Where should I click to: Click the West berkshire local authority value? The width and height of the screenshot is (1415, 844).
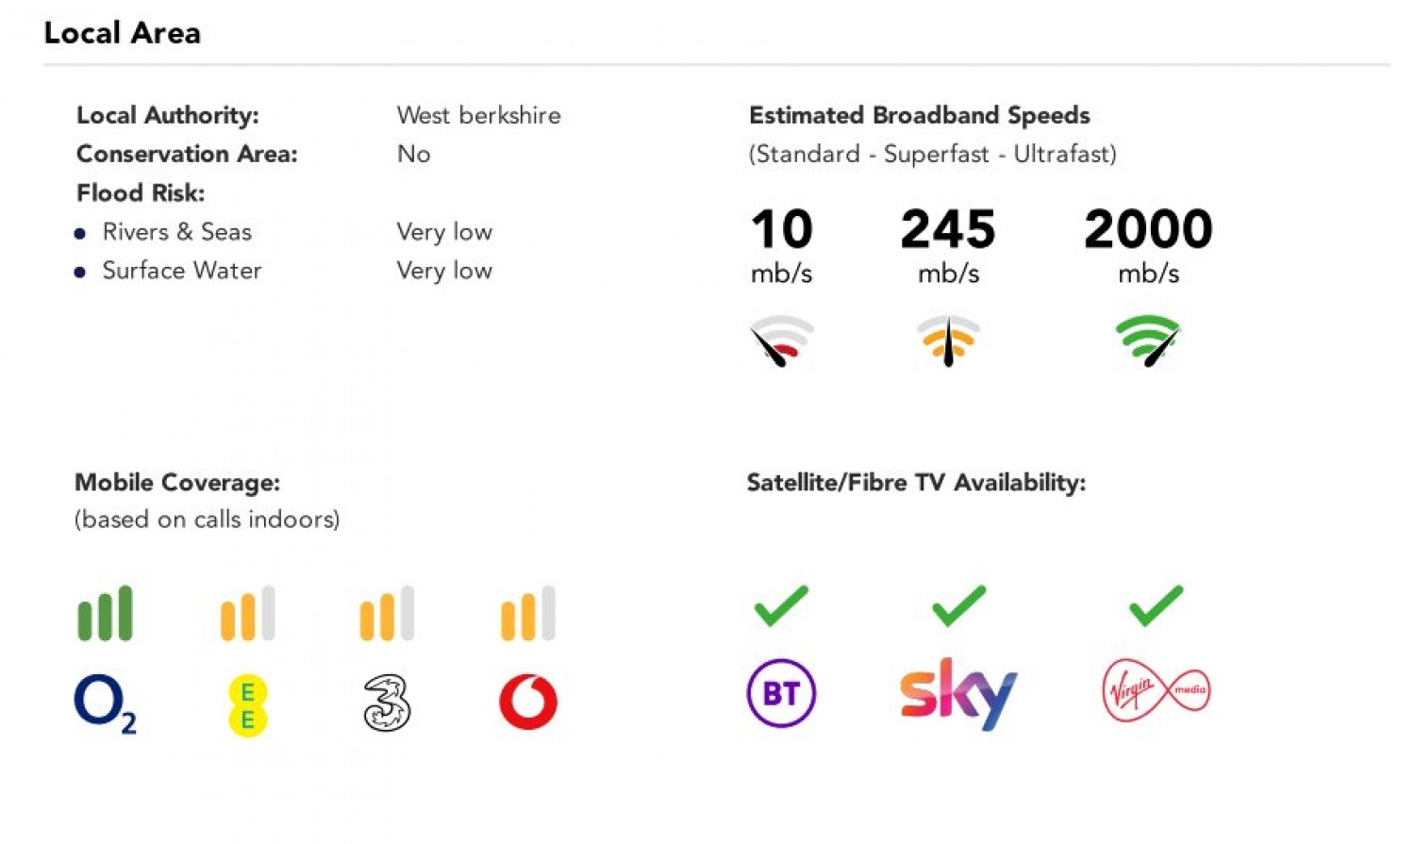478,115
